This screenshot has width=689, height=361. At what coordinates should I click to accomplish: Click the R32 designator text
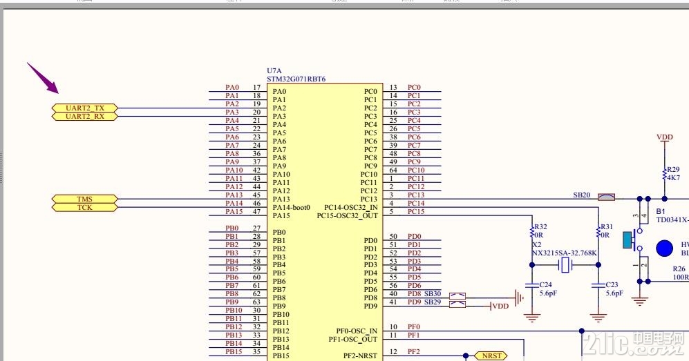tap(540, 227)
